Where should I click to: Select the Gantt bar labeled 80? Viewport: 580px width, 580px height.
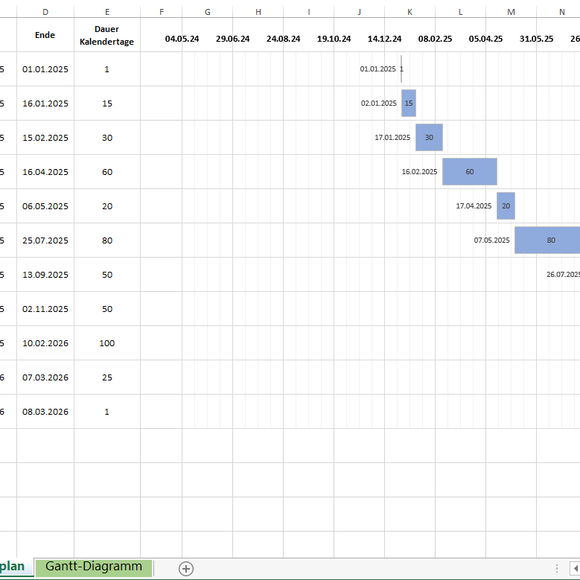coord(548,240)
